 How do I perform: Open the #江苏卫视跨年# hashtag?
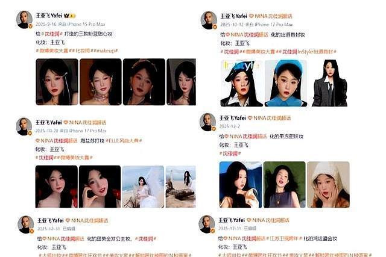284,238
